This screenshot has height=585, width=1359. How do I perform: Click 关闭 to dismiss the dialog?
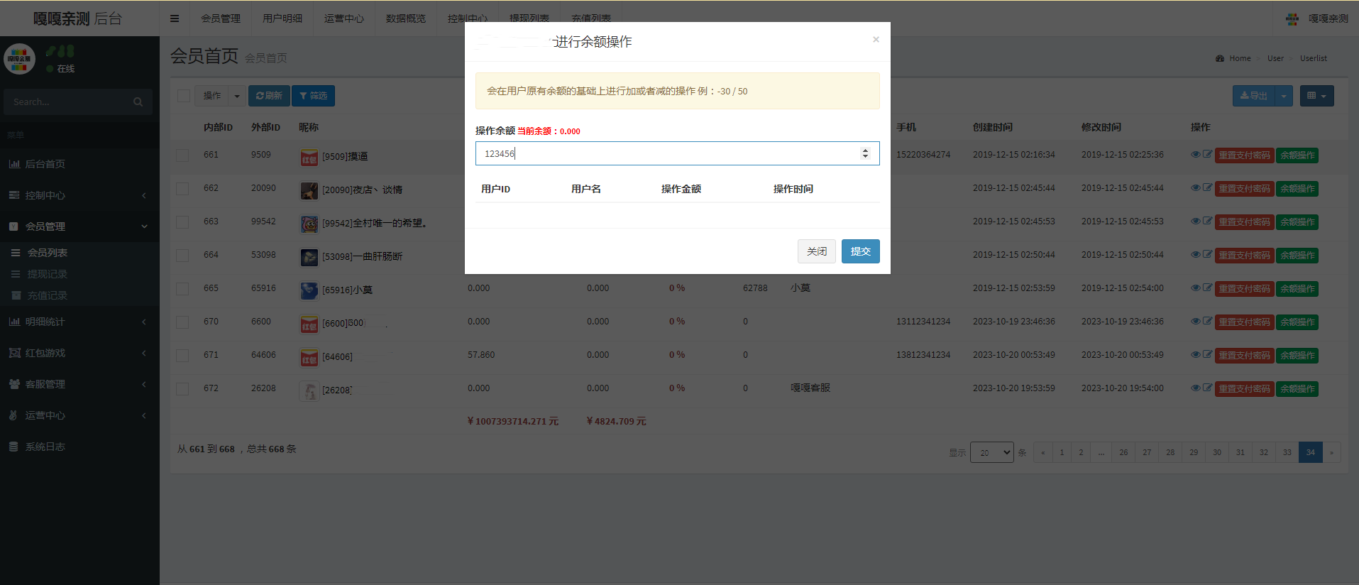tap(816, 251)
